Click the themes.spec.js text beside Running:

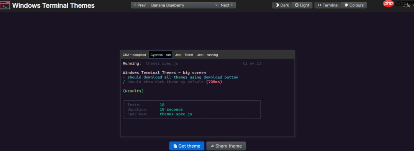coord(162,63)
